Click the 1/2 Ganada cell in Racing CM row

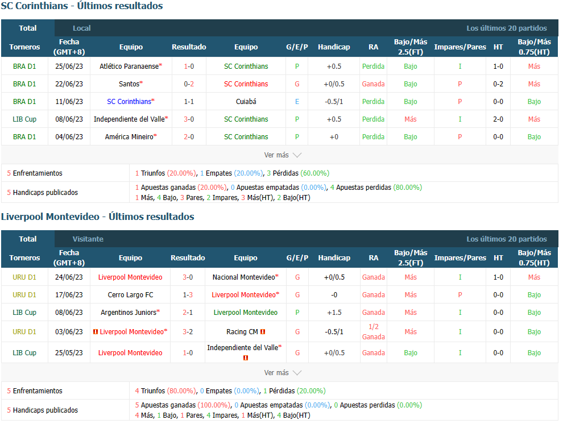click(x=374, y=332)
